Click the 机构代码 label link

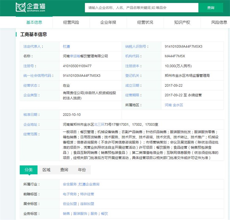(x=132, y=56)
